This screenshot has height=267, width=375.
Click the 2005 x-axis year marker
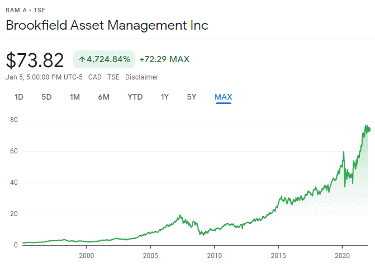click(x=150, y=255)
